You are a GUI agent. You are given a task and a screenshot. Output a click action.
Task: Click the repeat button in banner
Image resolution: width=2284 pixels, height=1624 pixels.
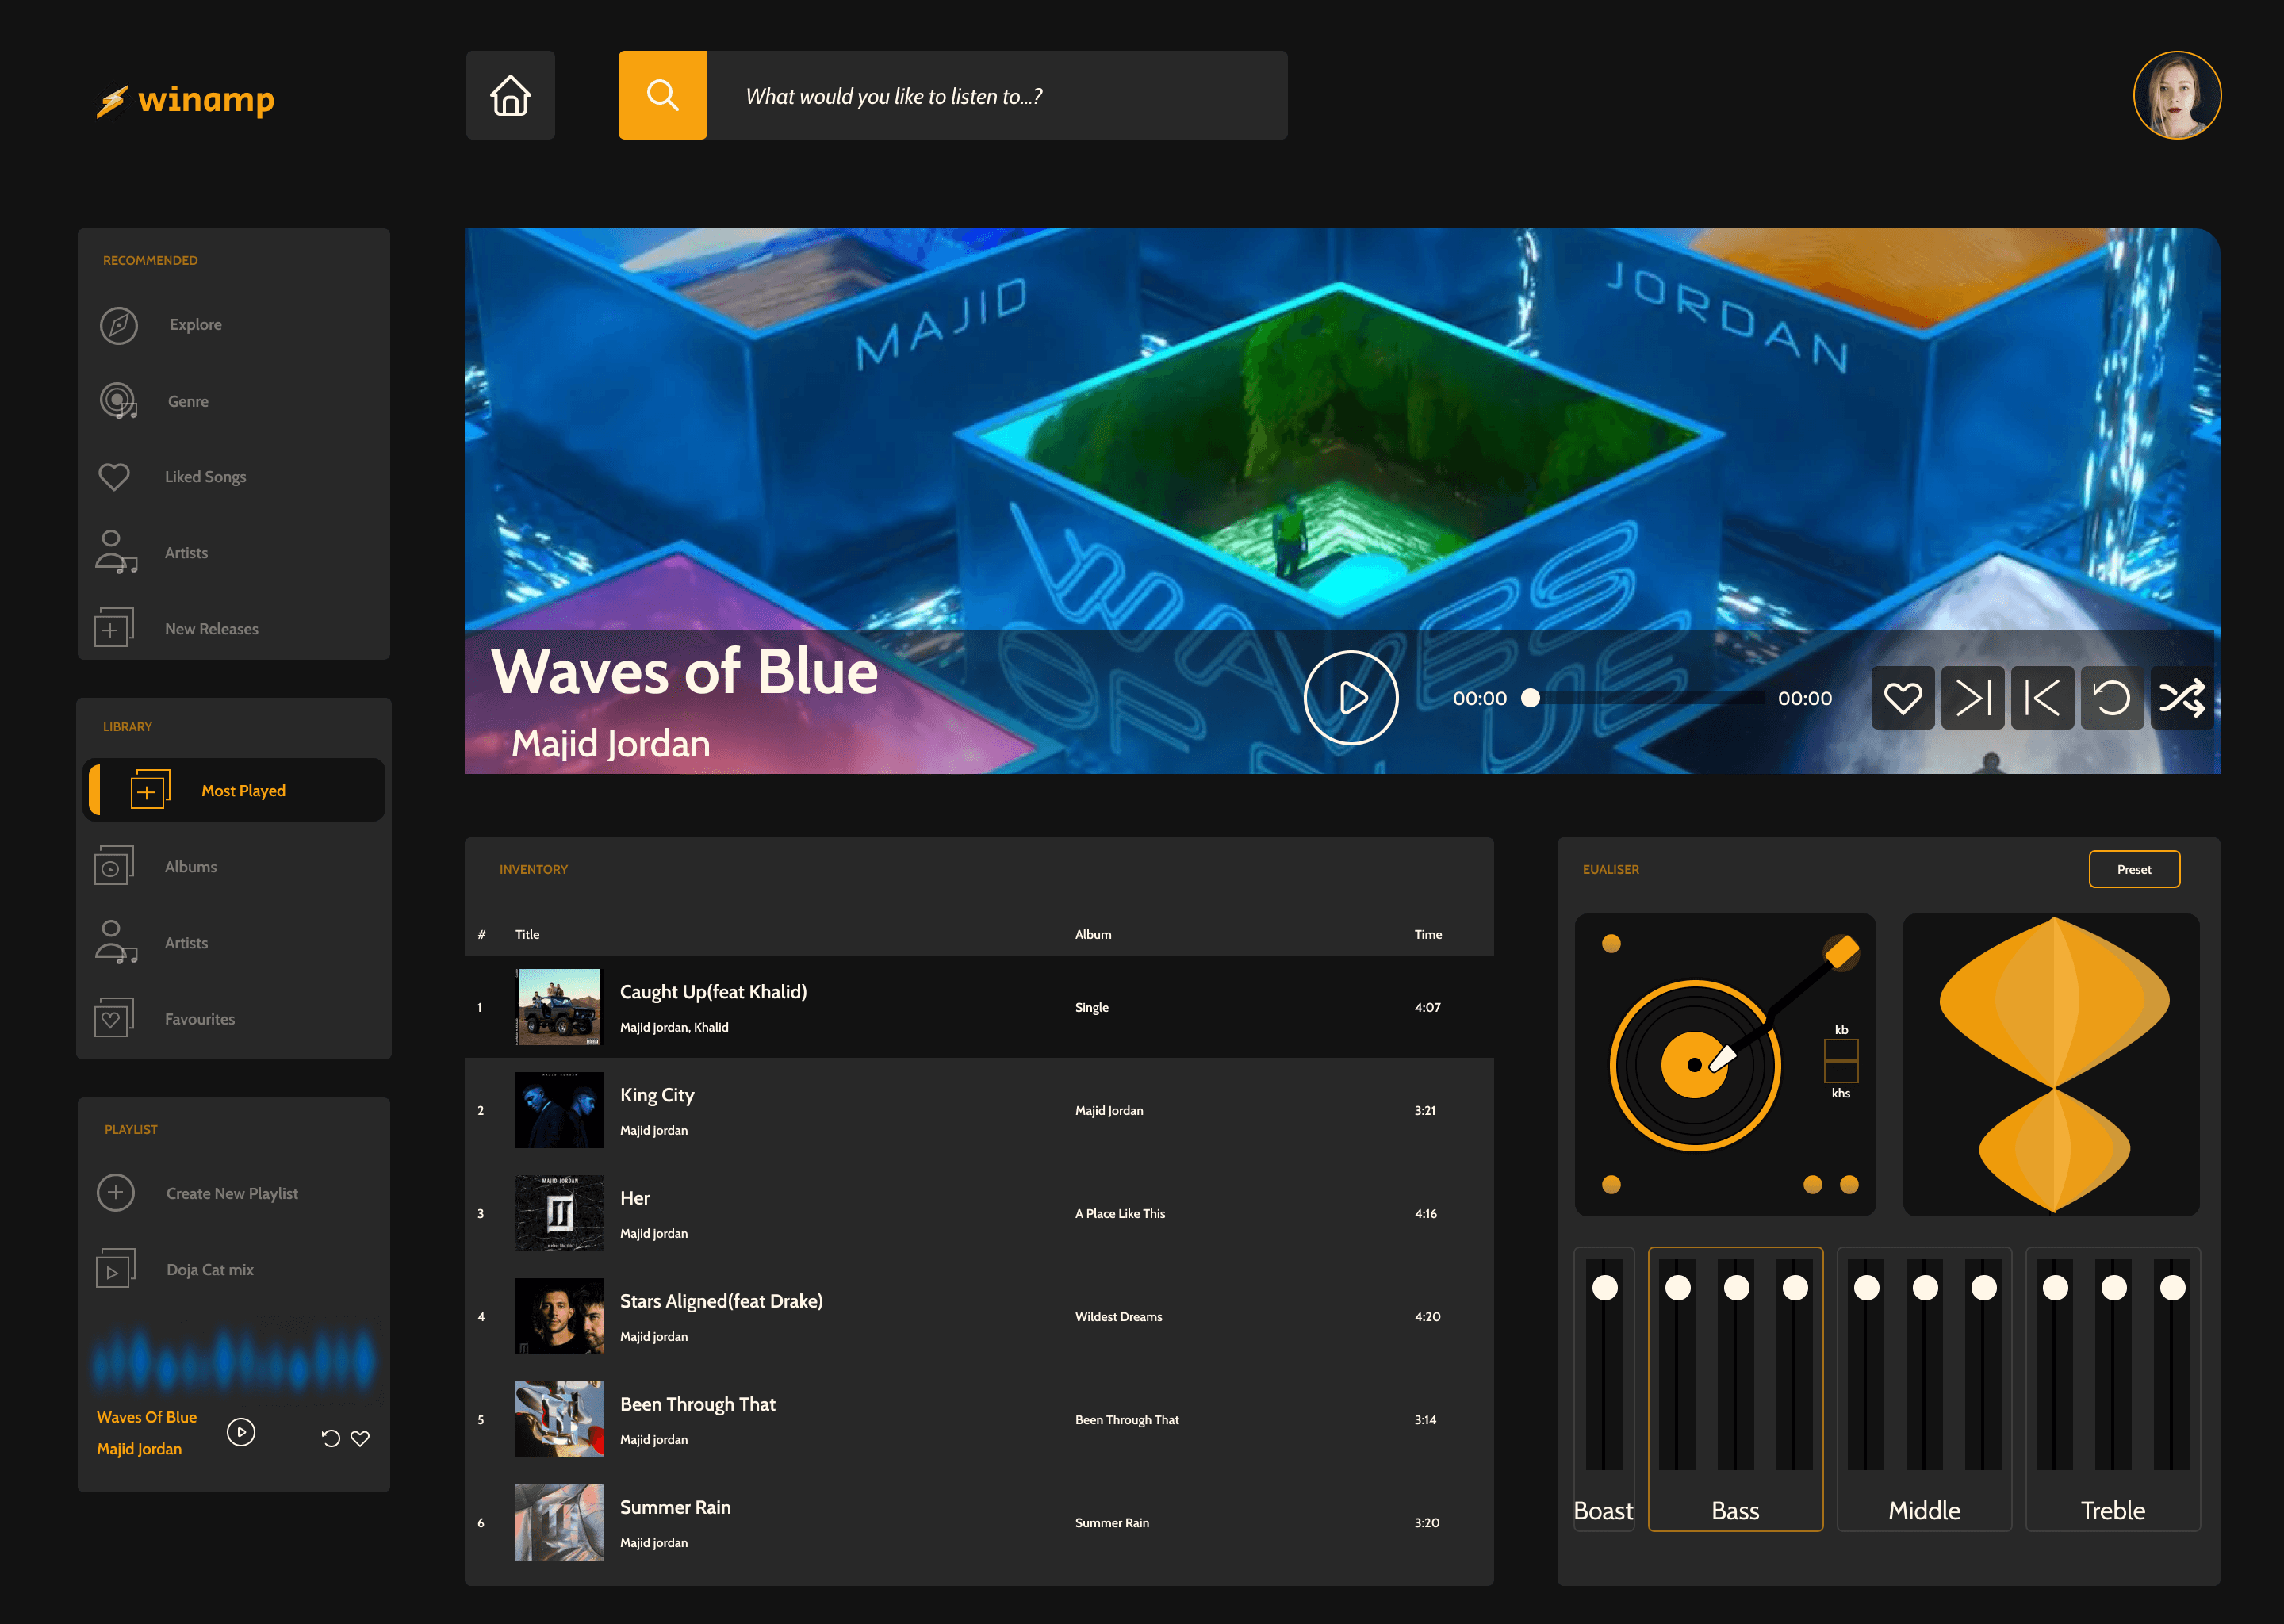point(2112,698)
